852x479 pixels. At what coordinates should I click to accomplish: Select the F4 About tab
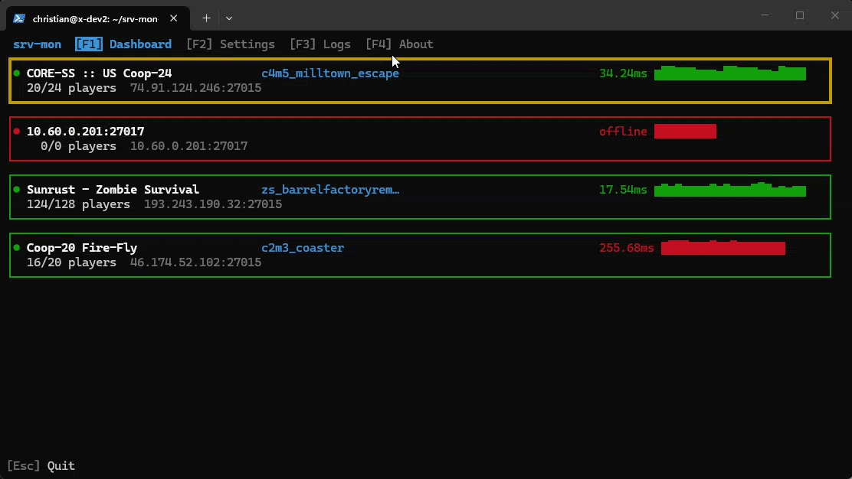(399, 44)
